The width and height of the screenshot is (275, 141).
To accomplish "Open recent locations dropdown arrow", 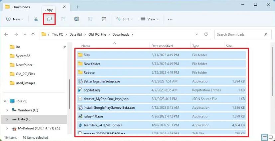I will (25, 35).
